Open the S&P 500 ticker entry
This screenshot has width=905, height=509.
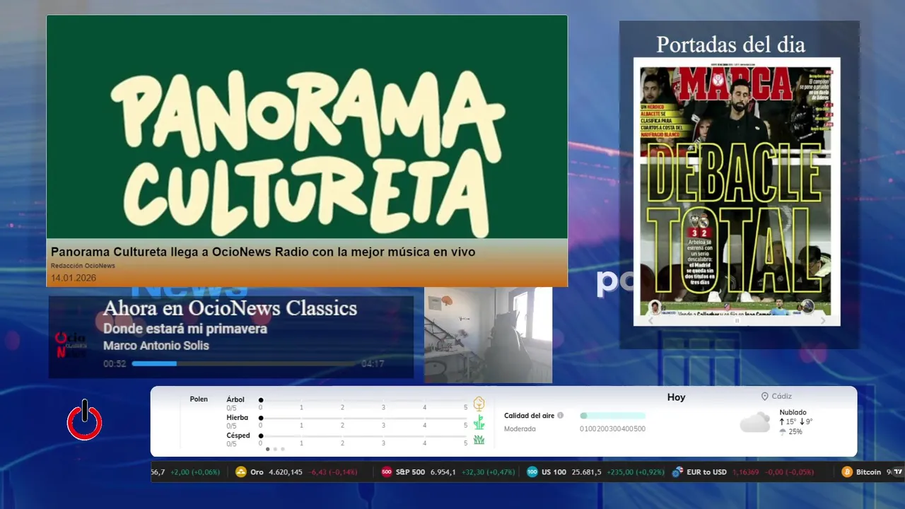448,472
